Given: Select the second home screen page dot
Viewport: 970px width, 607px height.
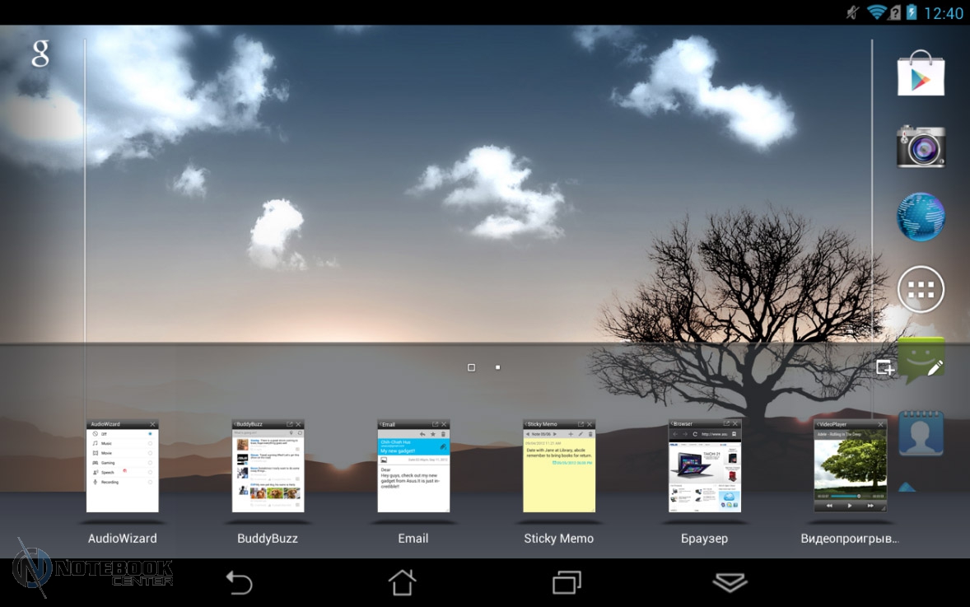Looking at the screenshot, I should [498, 367].
